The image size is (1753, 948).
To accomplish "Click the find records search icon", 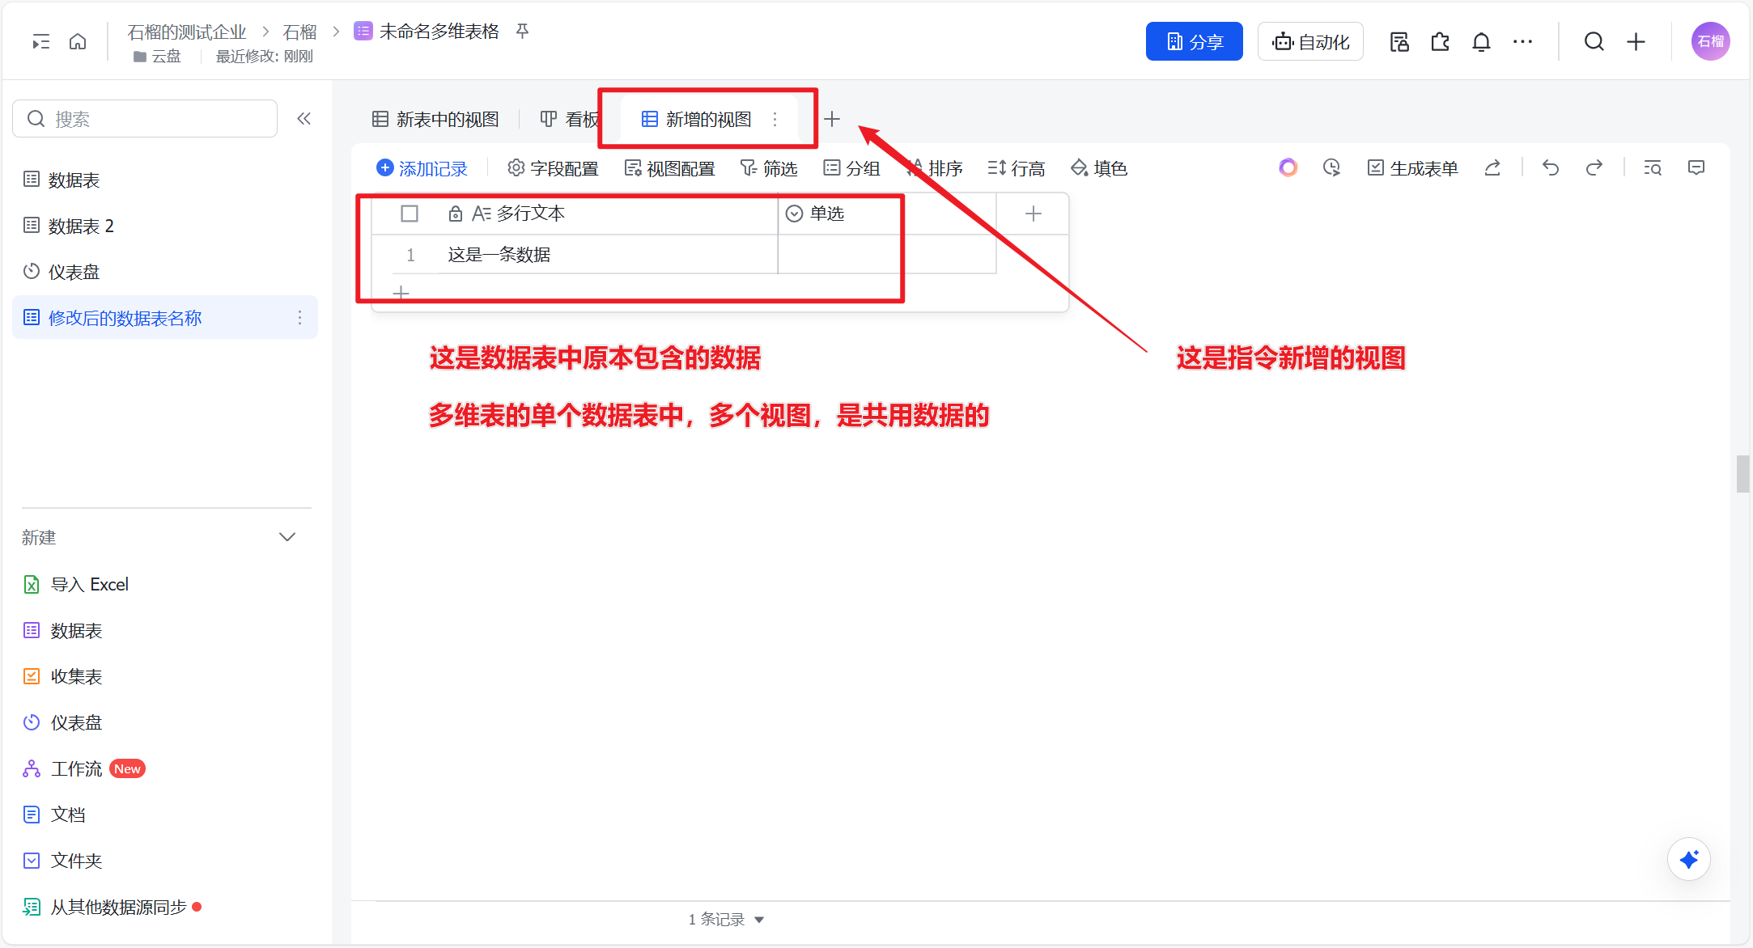I will tap(1653, 167).
